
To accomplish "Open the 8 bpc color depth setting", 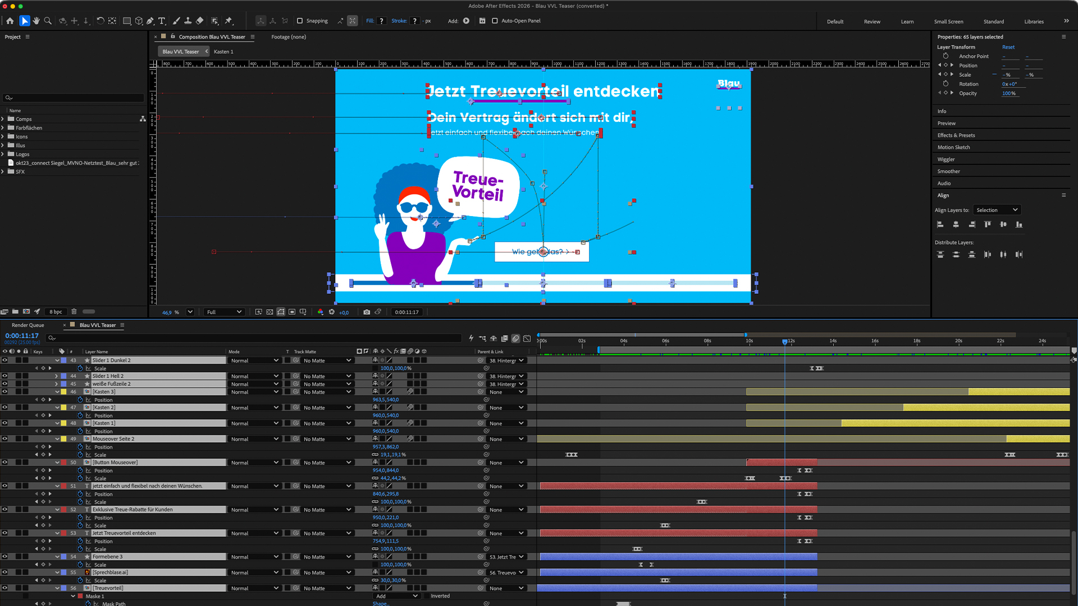I will pyautogui.click(x=56, y=312).
